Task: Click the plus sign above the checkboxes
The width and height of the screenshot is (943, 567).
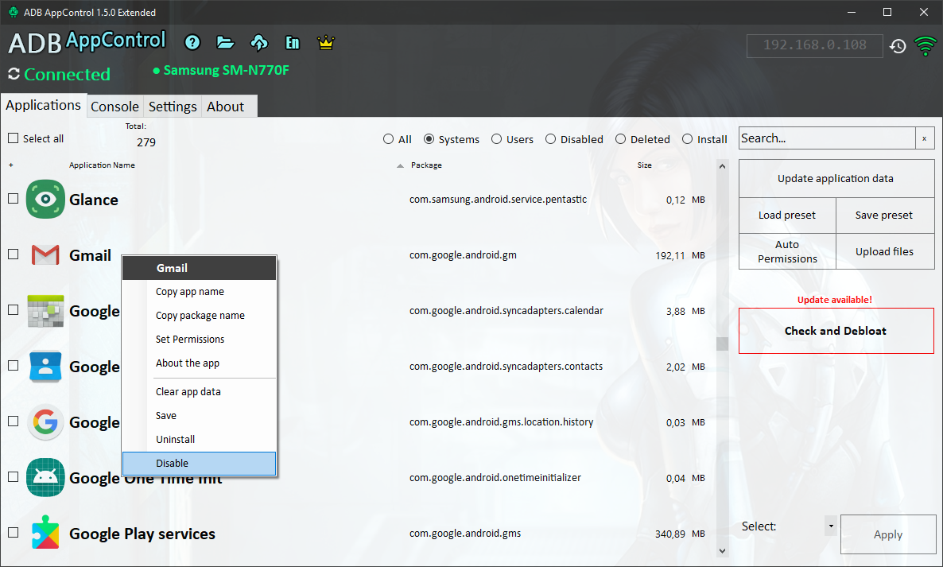Action: (11, 165)
